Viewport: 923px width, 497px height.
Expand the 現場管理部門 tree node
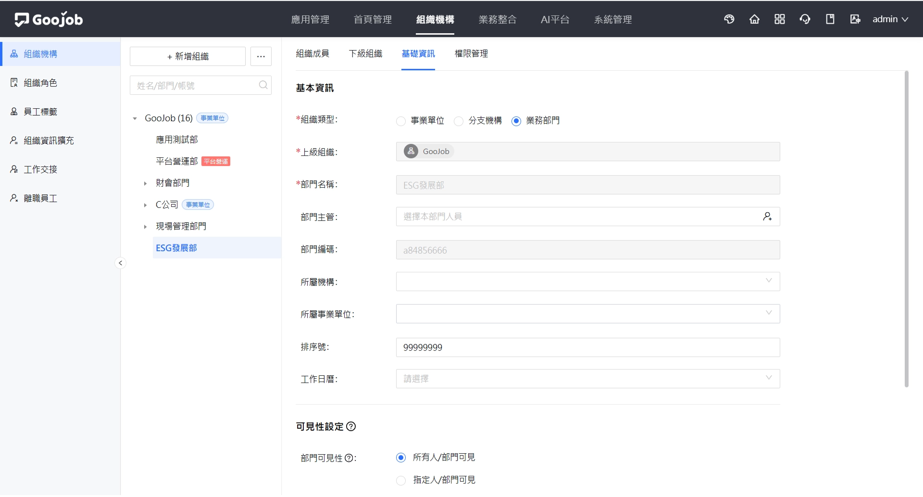[145, 227]
